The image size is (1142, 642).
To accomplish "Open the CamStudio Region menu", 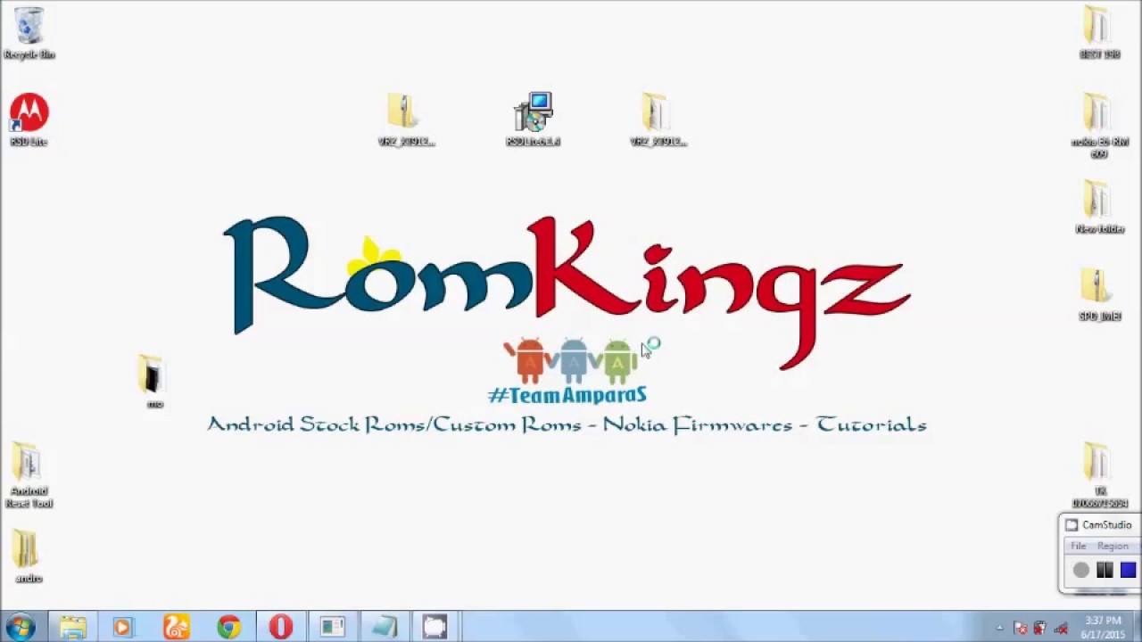I will [1113, 546].
